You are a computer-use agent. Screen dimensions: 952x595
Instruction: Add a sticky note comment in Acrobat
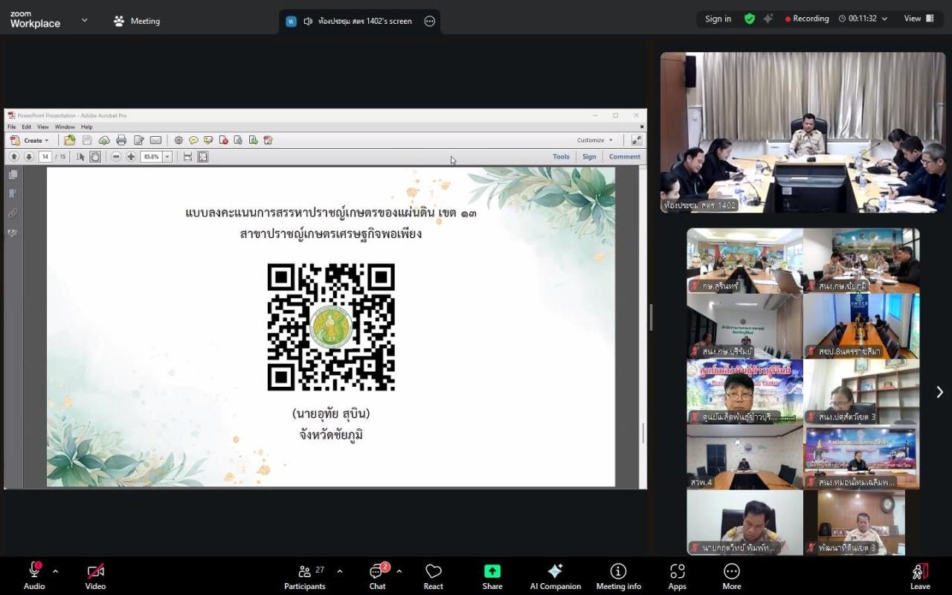(193, 140)
